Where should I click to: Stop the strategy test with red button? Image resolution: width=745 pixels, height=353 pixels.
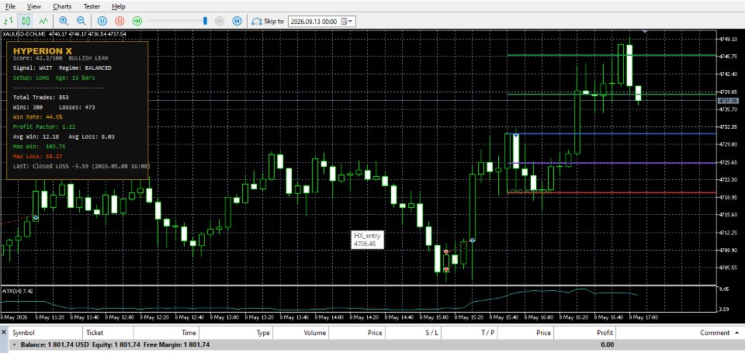point(120,21)
